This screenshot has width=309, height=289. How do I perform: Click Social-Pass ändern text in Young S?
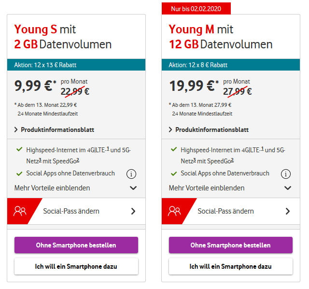click(x=71, y=211)
